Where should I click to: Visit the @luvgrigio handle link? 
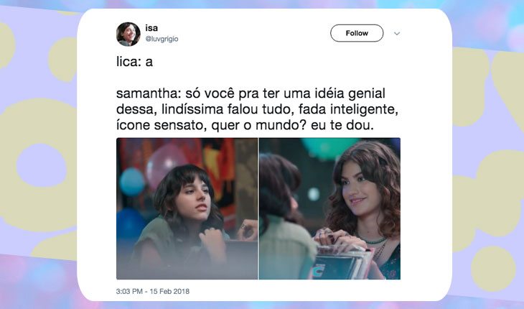pos(162,39)
